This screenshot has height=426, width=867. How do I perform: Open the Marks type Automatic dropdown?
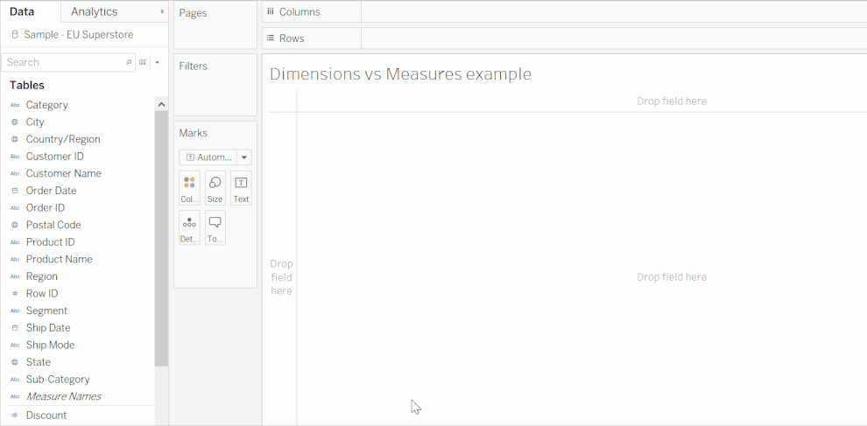pos(215,157)
